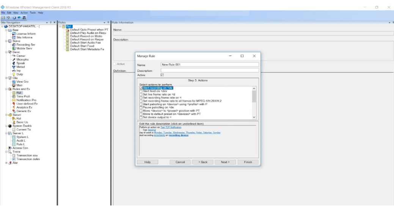Viewport: 394px width, 210px height.
Task: Open the View menu
Action: pos(16,13)
